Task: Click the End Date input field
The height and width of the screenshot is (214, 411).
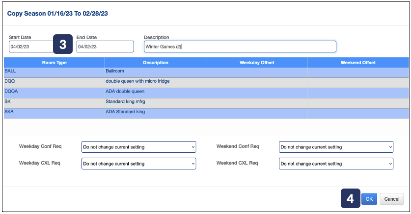Action: click(105, 47)
